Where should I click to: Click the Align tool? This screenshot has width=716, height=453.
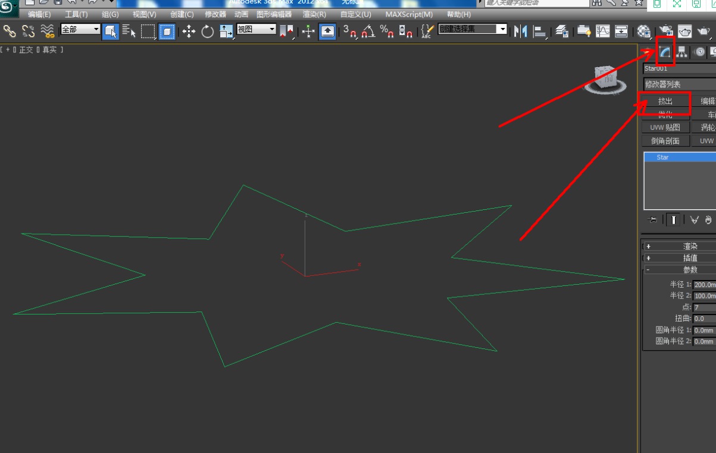tap(540, 31)
